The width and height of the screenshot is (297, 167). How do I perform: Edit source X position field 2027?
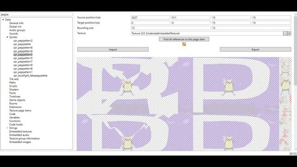[150, 18]
